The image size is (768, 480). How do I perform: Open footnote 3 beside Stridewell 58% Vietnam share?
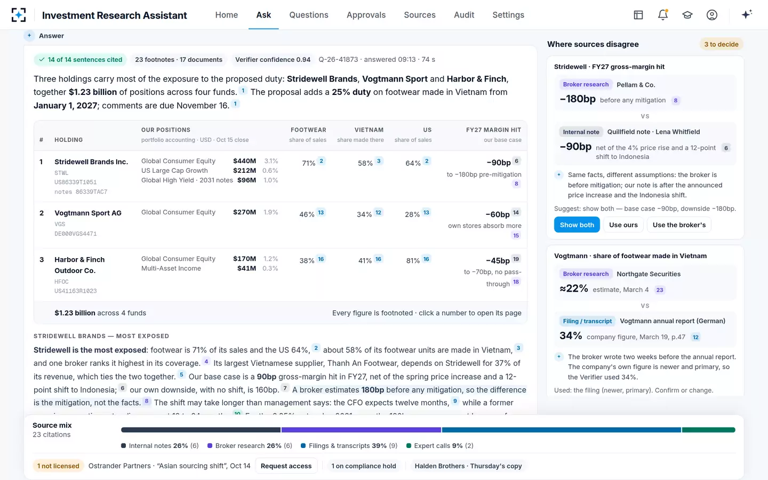(379, 161)
